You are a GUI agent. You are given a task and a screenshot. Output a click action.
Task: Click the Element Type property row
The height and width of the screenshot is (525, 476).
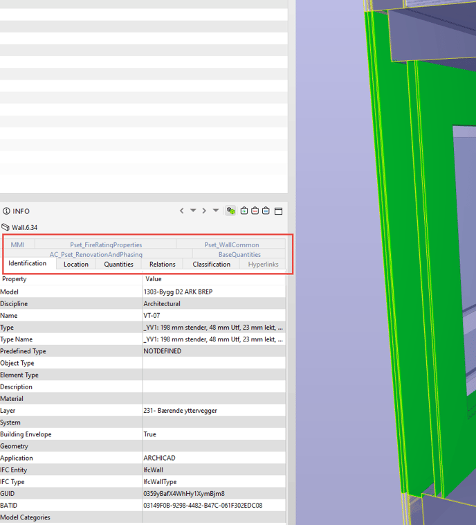coord(143,375)
